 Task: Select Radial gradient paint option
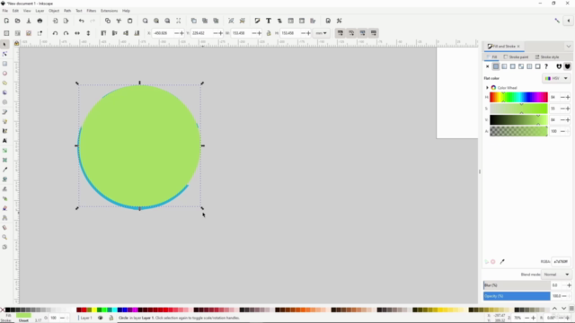[x=513, y=66]
